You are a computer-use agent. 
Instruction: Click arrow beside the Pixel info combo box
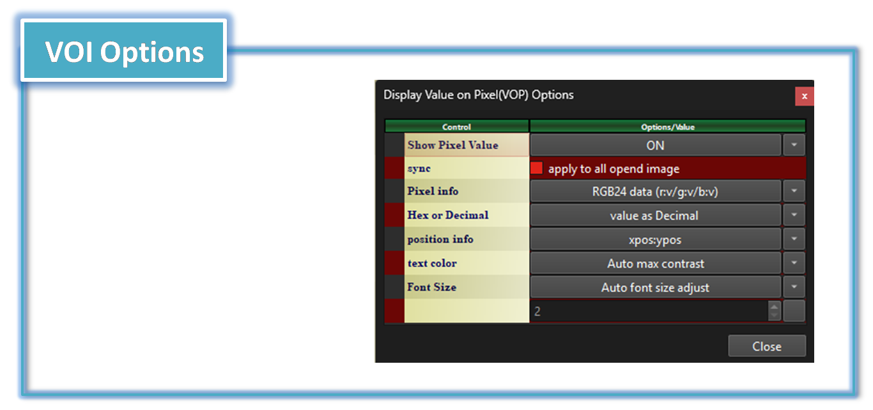(x=794, y=191)
